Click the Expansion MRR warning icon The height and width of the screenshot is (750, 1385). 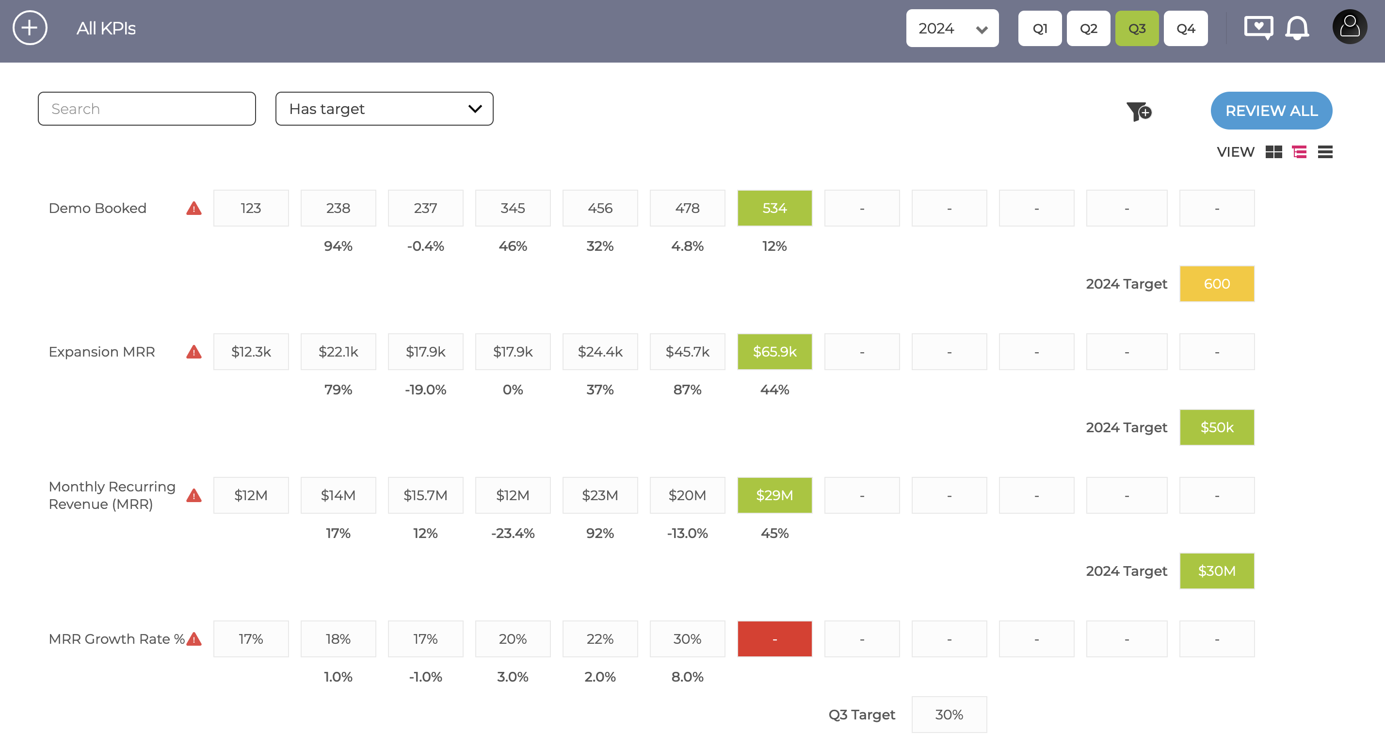(x=194, y=352)
